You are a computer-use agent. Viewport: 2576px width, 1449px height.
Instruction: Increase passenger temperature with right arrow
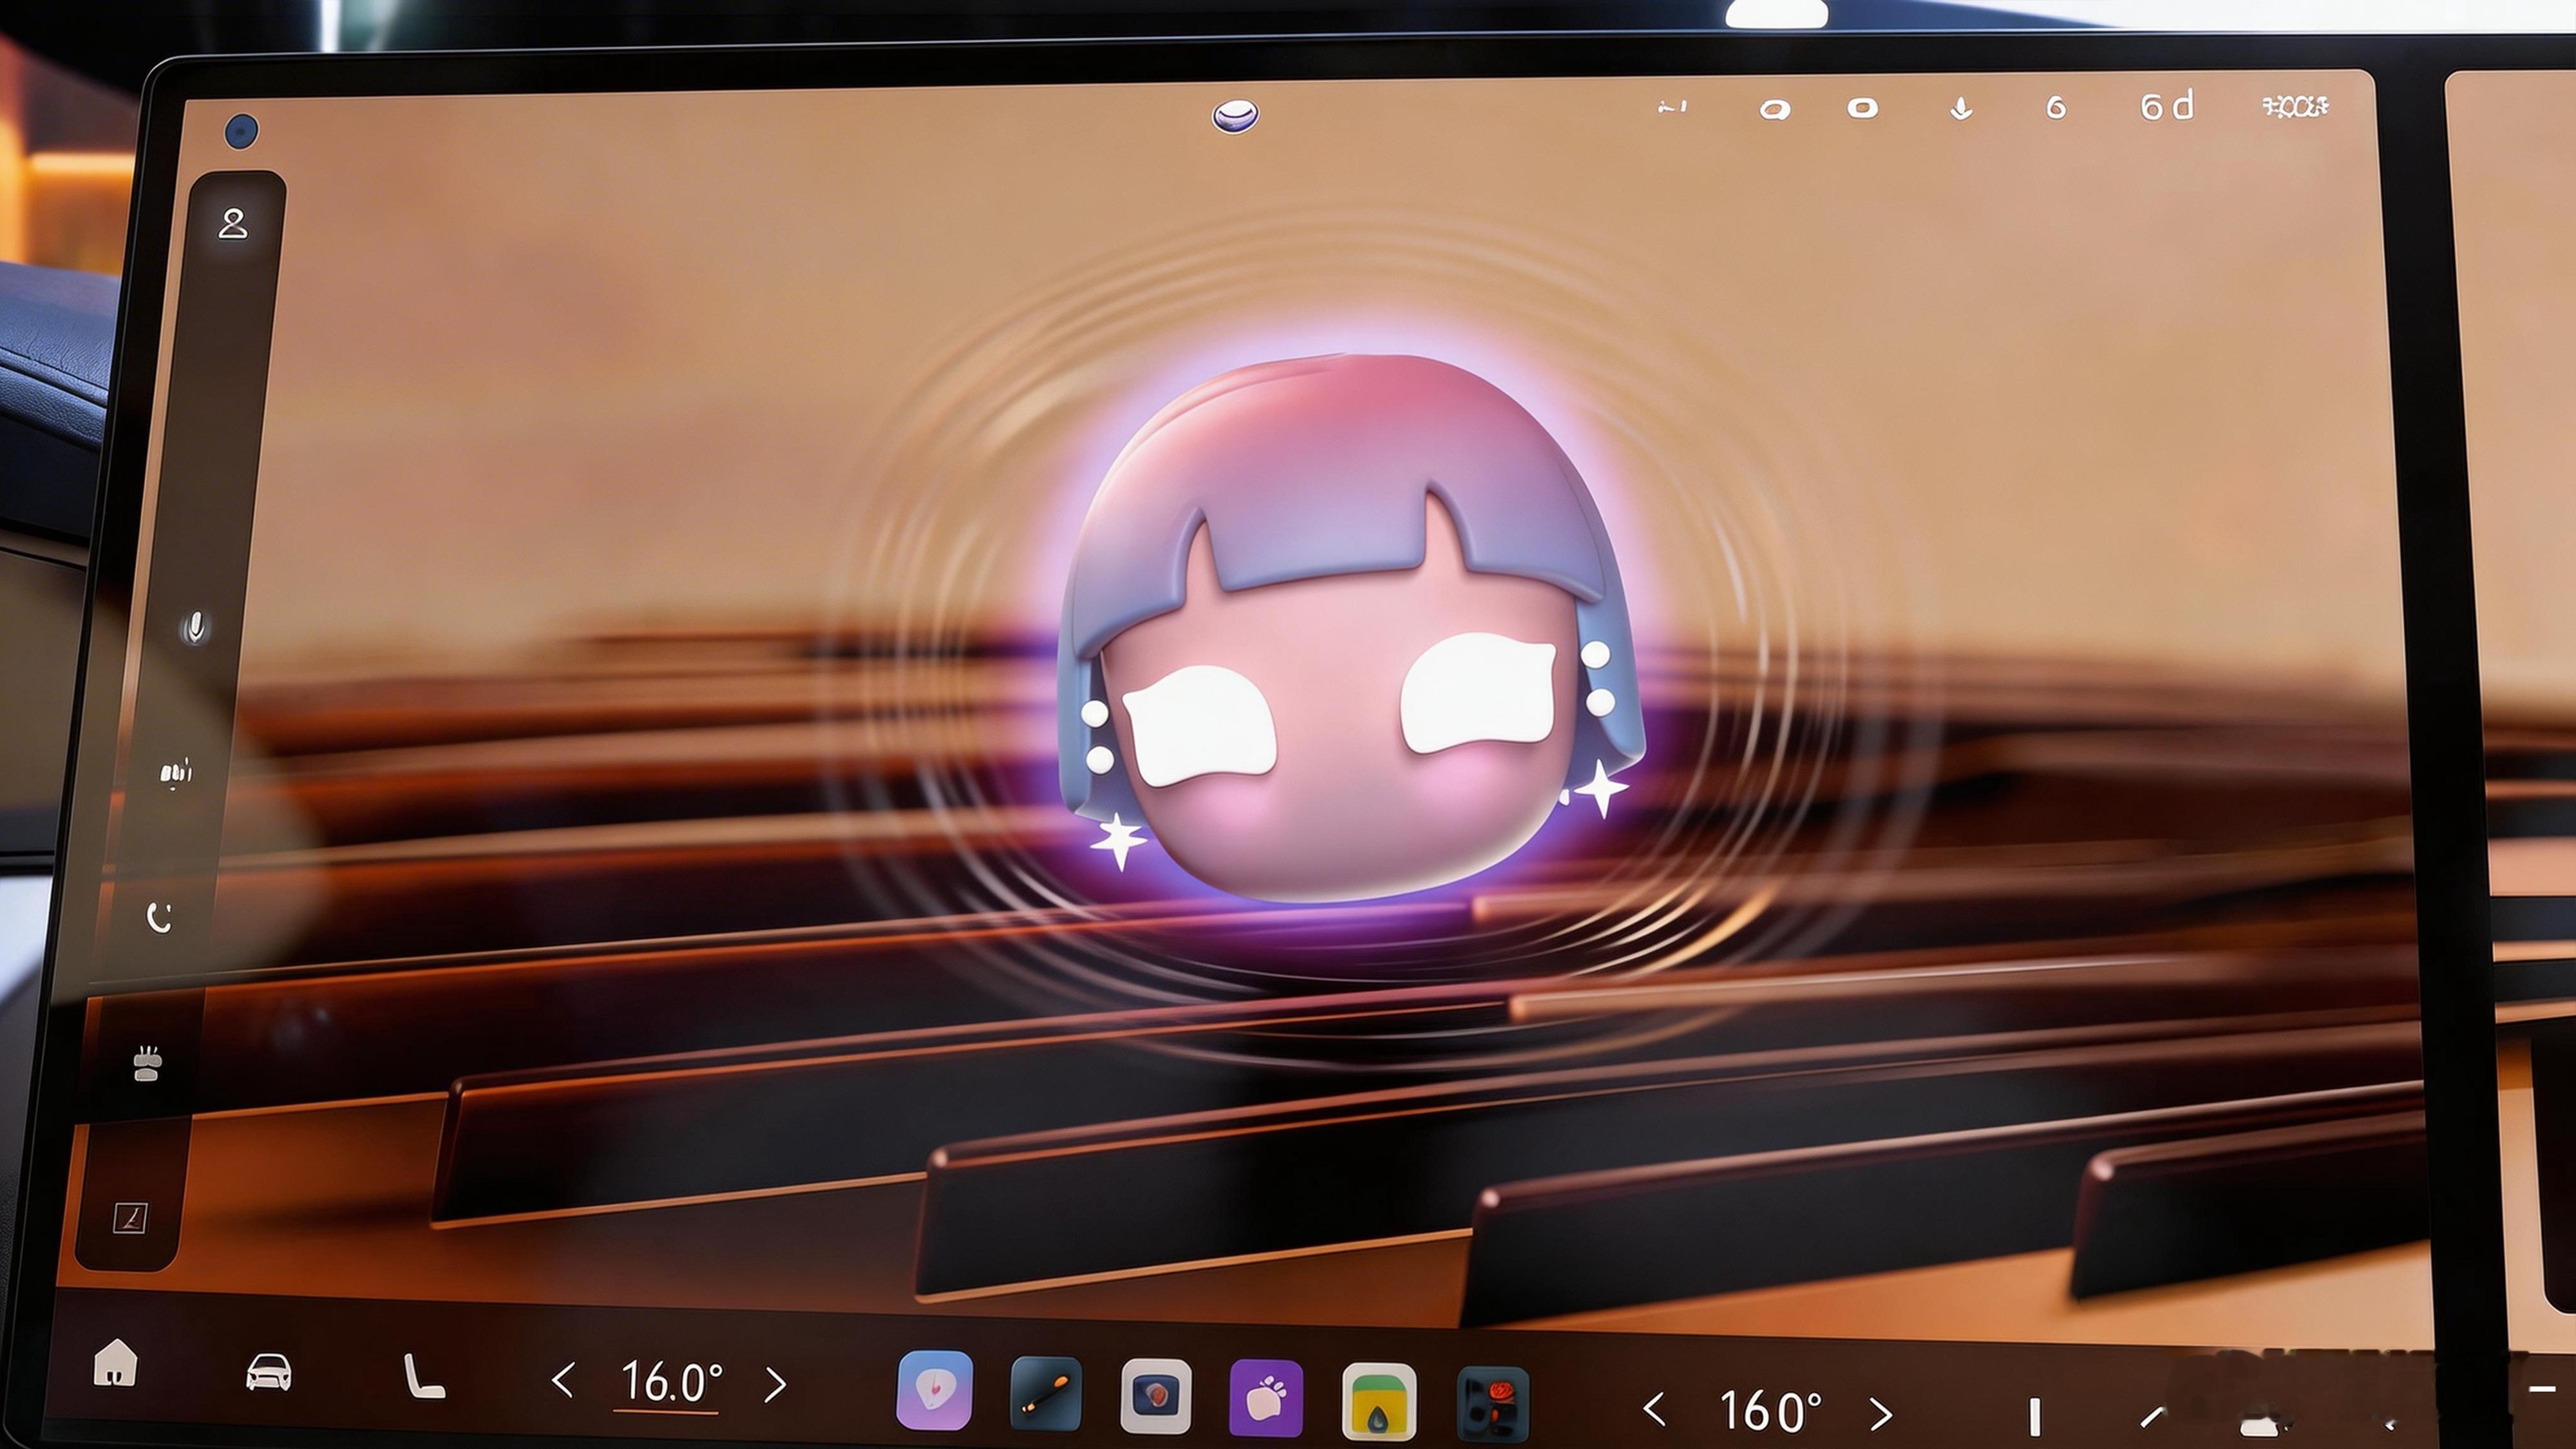pos(1880,1413)
